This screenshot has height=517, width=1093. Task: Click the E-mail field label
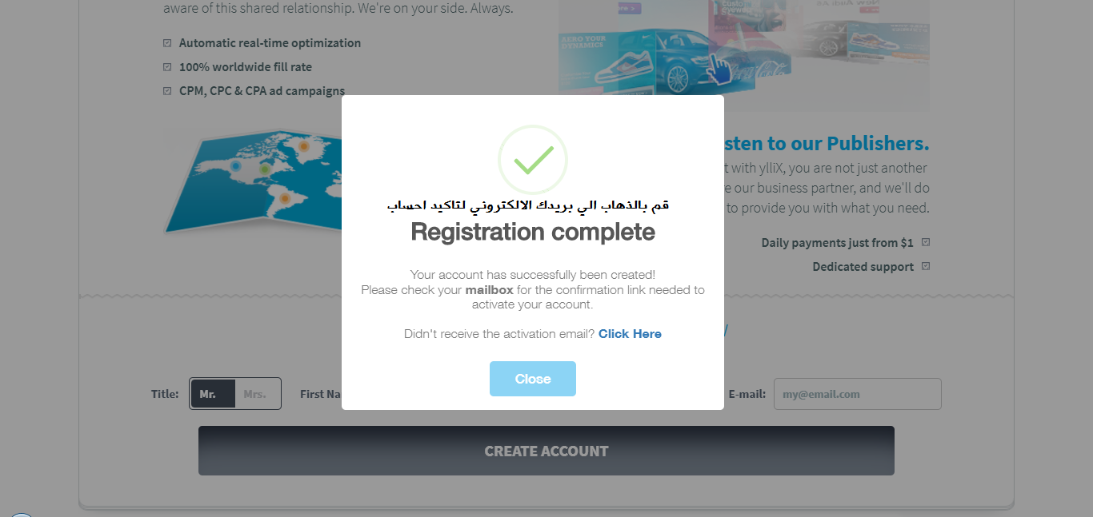click(747, 394)
